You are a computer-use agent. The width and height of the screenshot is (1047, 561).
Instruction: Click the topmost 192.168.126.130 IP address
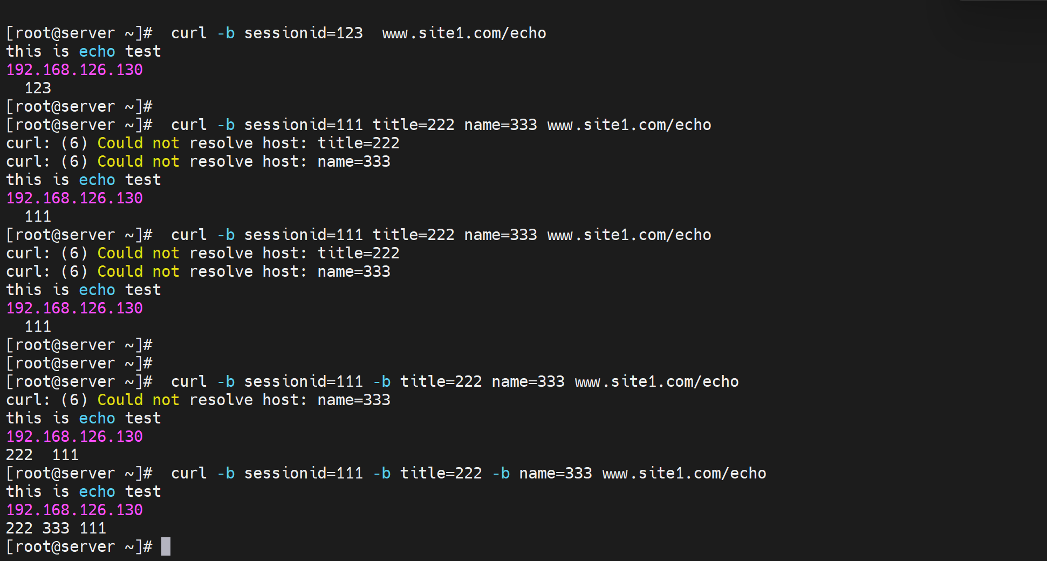[74, 70]
